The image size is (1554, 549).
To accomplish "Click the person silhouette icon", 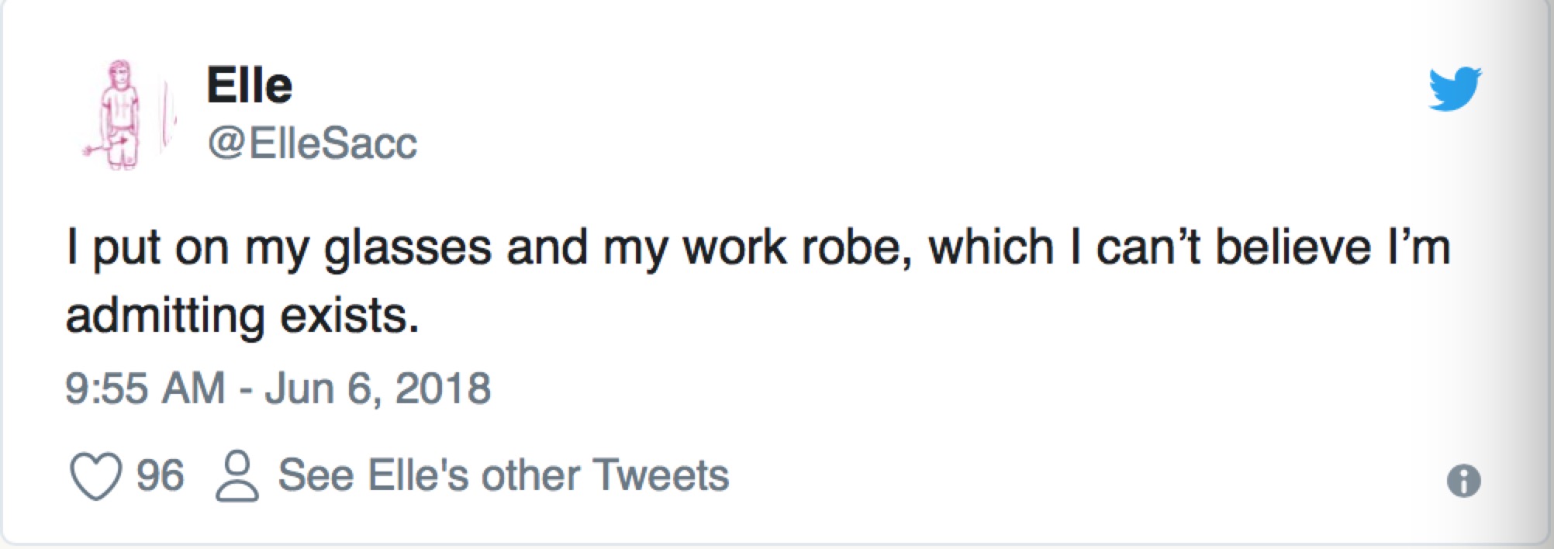I will (237, 475).
